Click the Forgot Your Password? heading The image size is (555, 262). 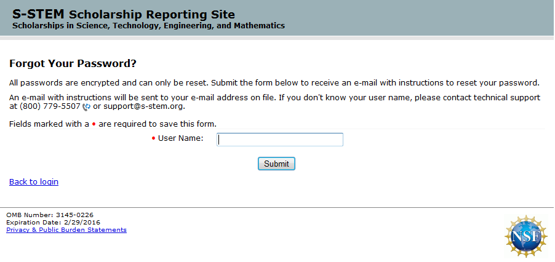[73, 64]
